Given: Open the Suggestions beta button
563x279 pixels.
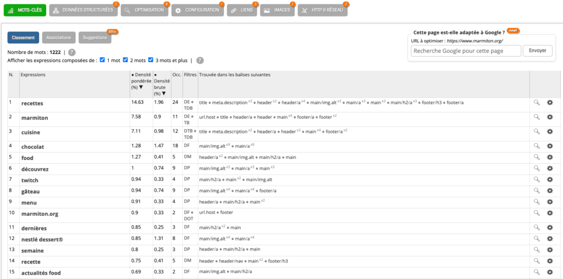Looking at the screenshot, I should [95, 37].
